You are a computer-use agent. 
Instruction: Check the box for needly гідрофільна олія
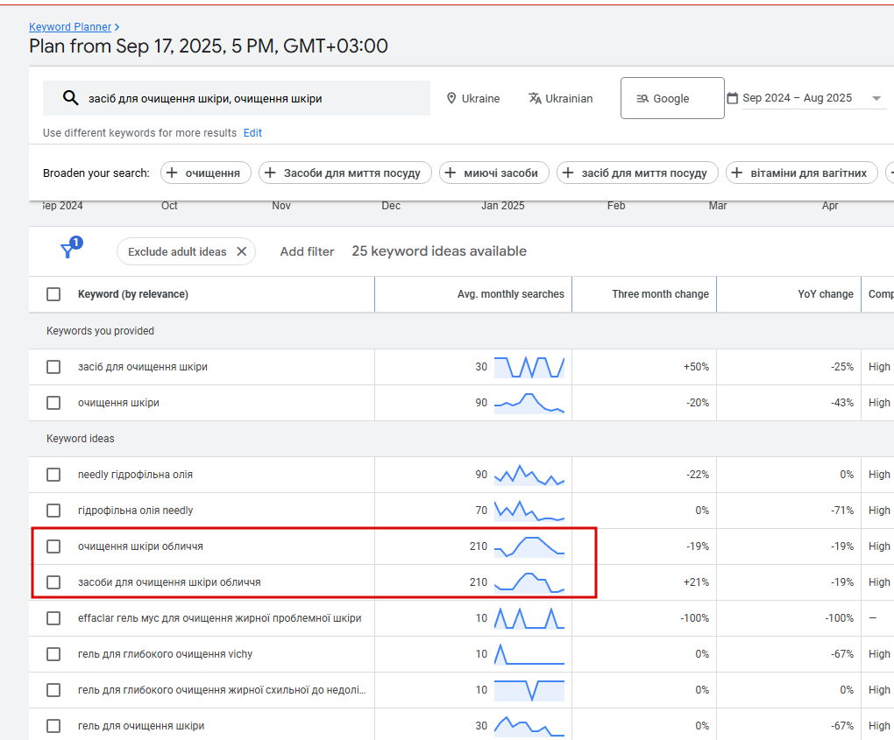point(53,475)
